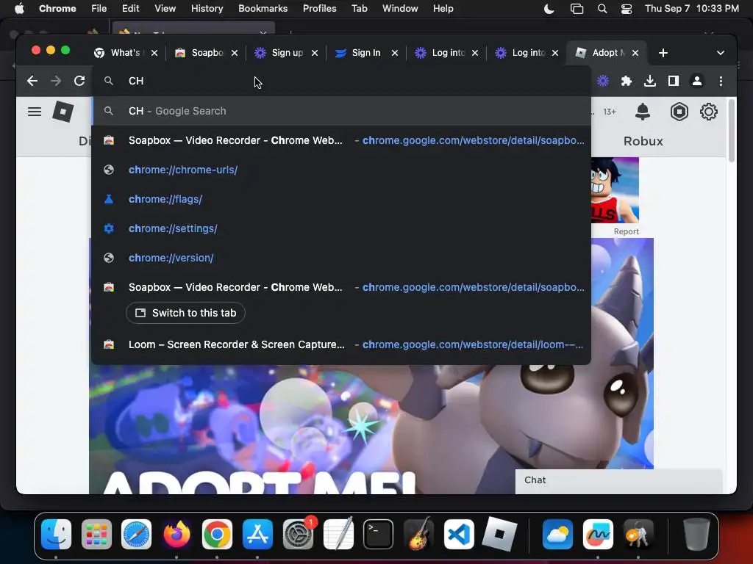Open the Roblox avatar ad thumbnail

coord(615,190)
